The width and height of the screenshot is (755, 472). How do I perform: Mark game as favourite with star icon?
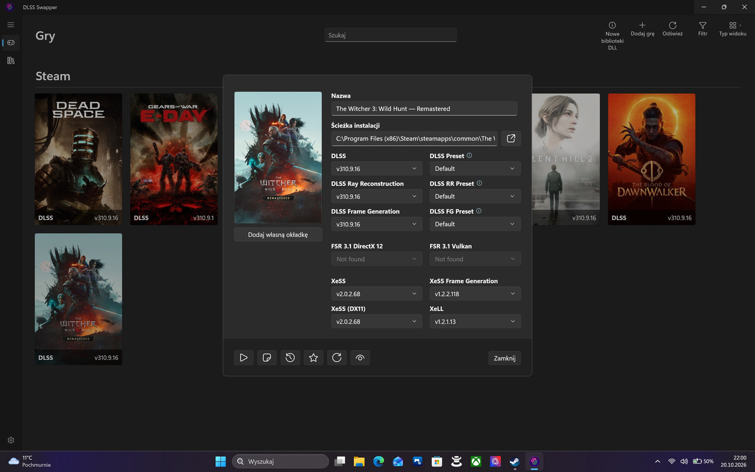click(x=313, y=358)
